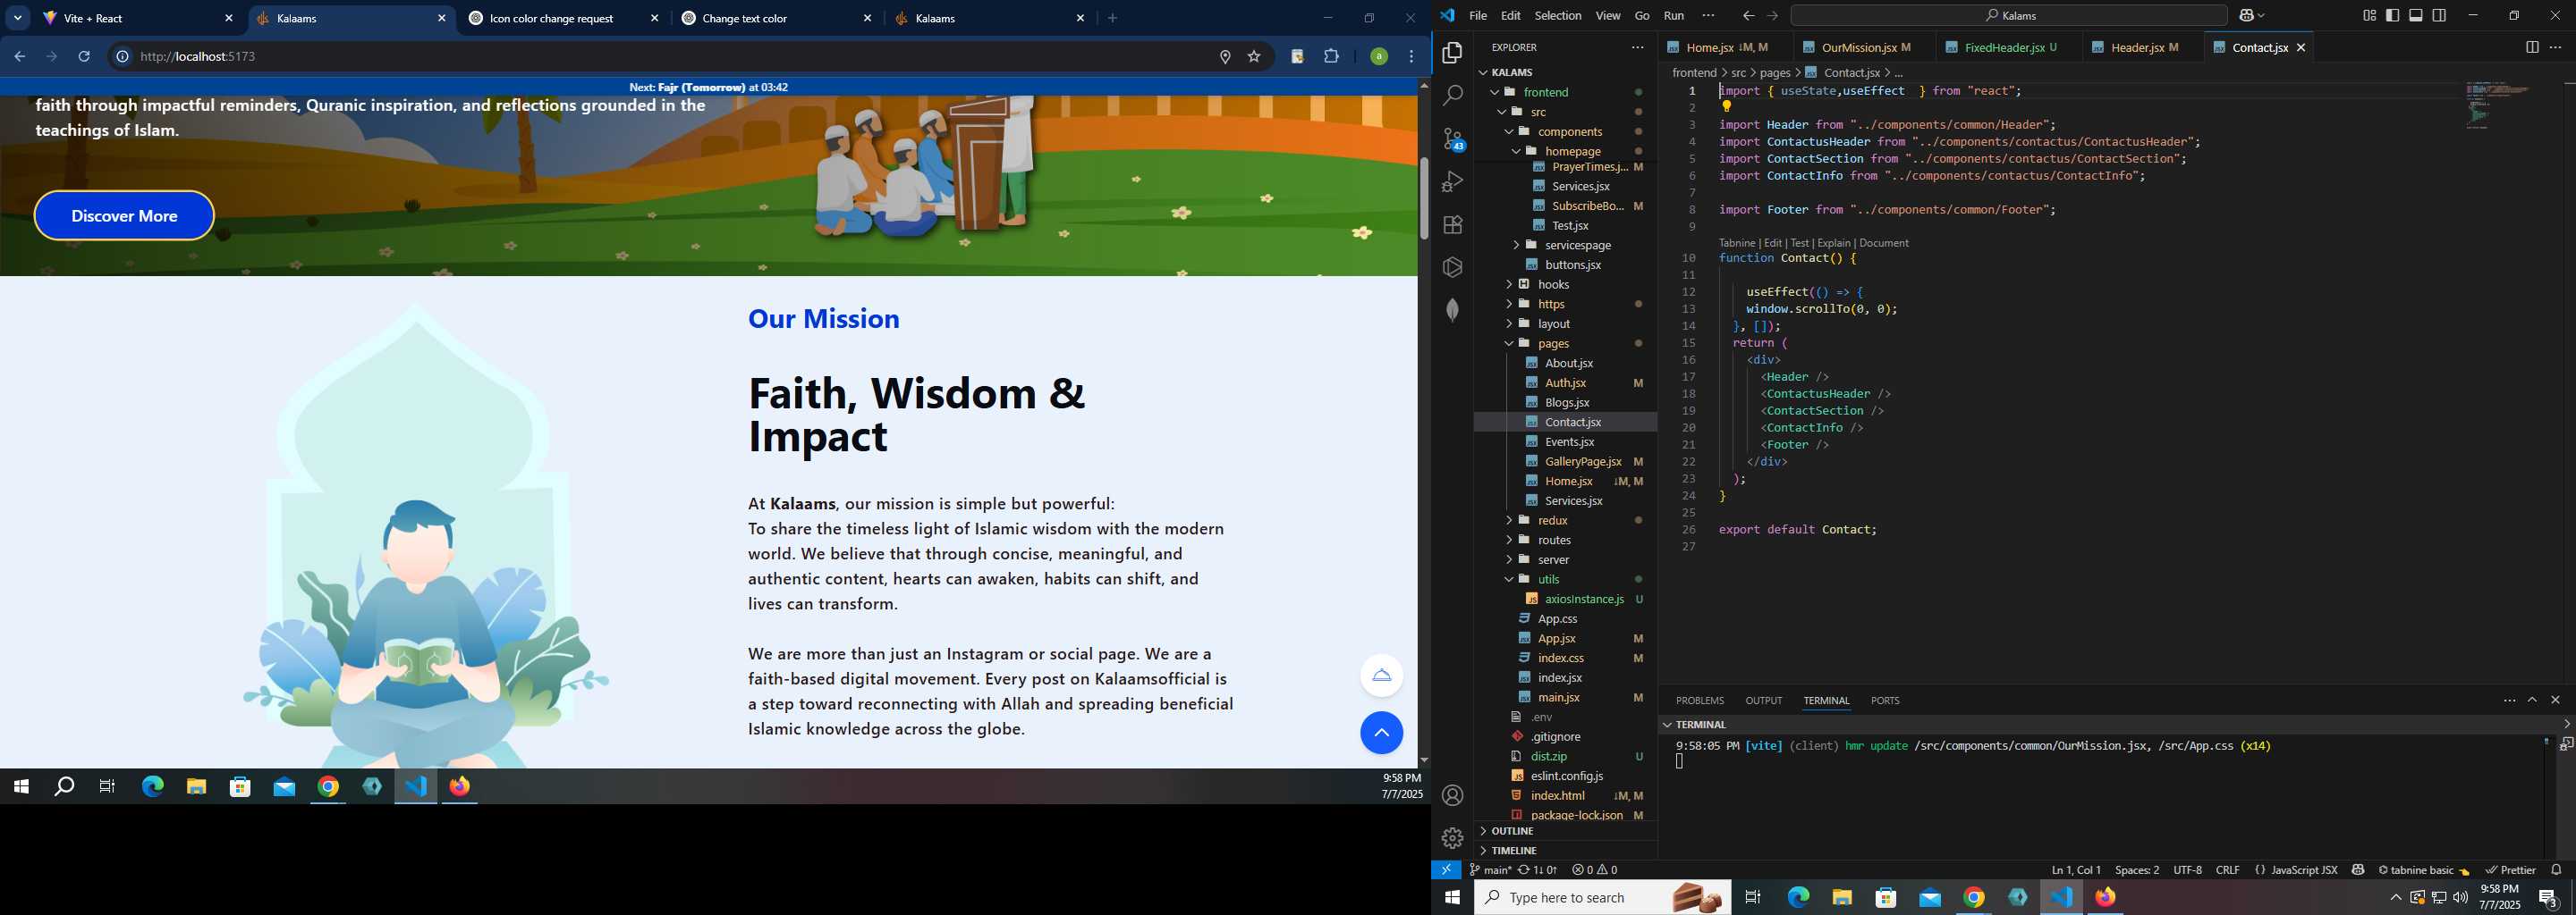Open the File menu

1477,15
